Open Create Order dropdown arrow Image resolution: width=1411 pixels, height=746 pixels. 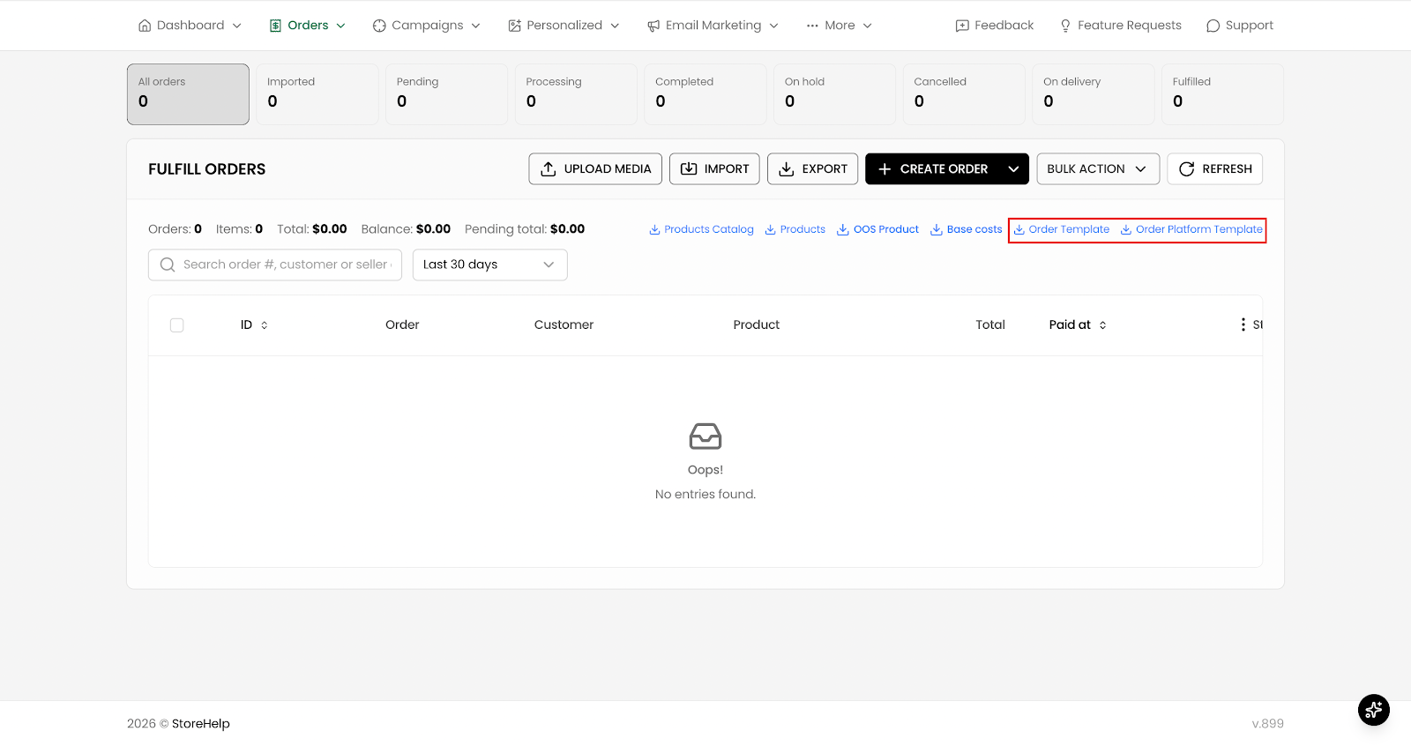point(1013,168)
